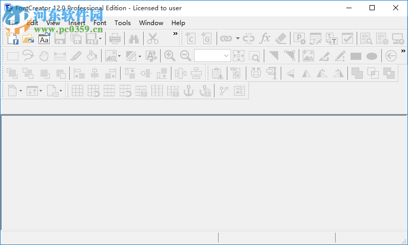
Task: Expand second-row toolbar overflow chevron
Action: (403, 51)
